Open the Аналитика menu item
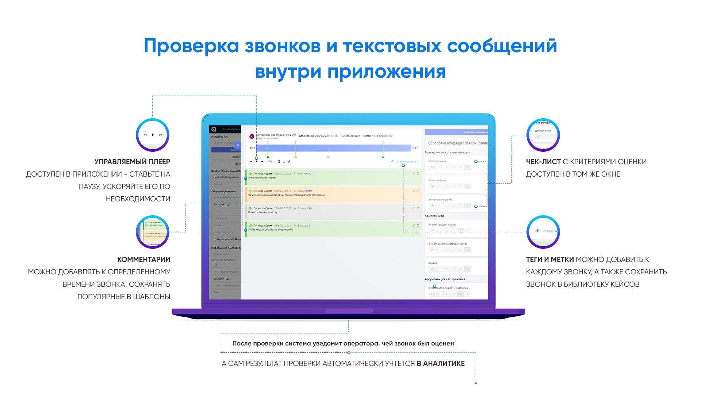This screenshot has height=394, width=701. [232, 129]
